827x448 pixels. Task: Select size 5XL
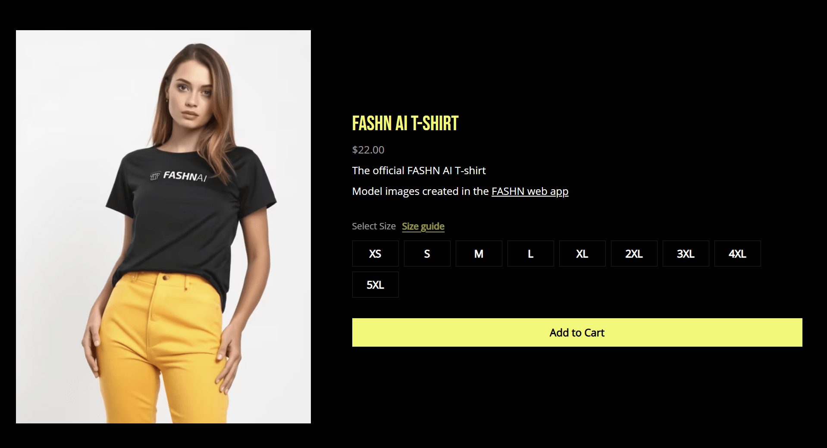pos(375,285)
